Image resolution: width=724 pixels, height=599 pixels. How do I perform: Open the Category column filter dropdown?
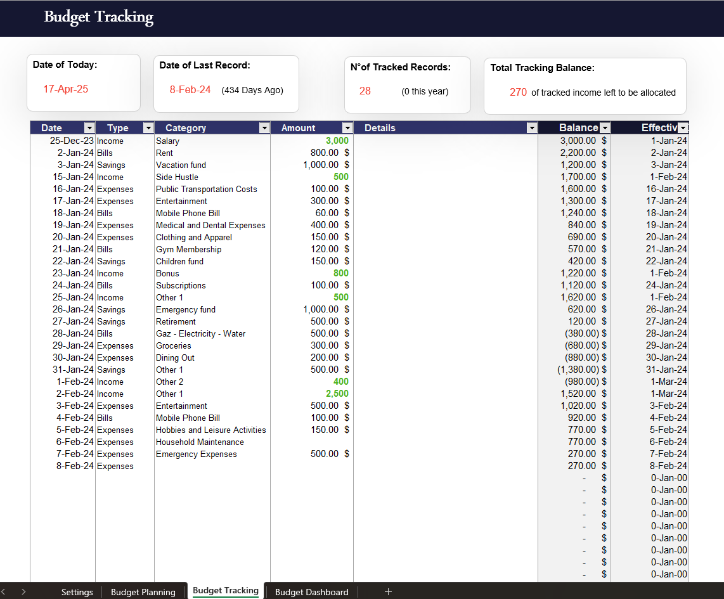(x=264, y=127)
